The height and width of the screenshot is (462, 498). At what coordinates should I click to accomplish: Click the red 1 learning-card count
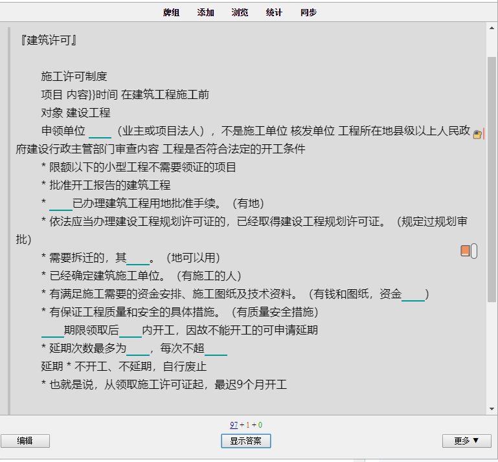point(248,425)
